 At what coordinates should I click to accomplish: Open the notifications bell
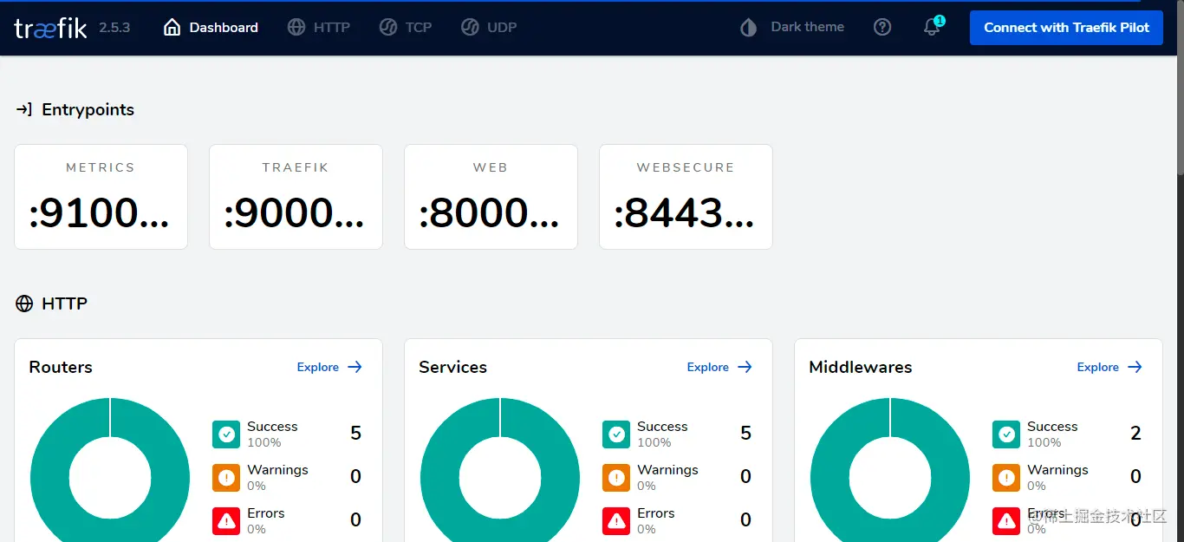coord(932,28)
